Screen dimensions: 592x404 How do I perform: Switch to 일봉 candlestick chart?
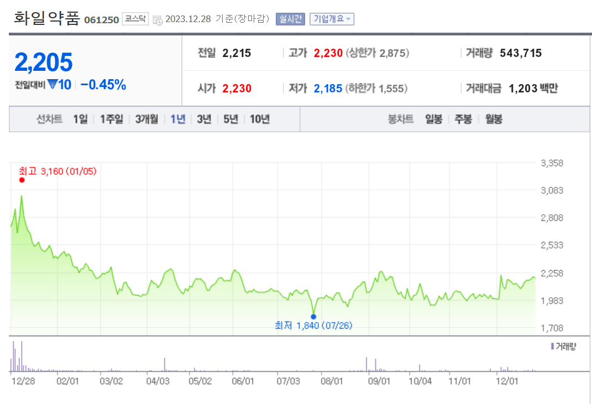tap(434, 119)
